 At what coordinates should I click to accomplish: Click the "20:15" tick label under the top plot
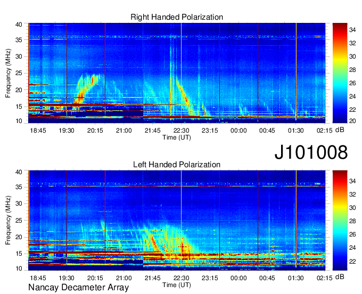coord(95,130)
